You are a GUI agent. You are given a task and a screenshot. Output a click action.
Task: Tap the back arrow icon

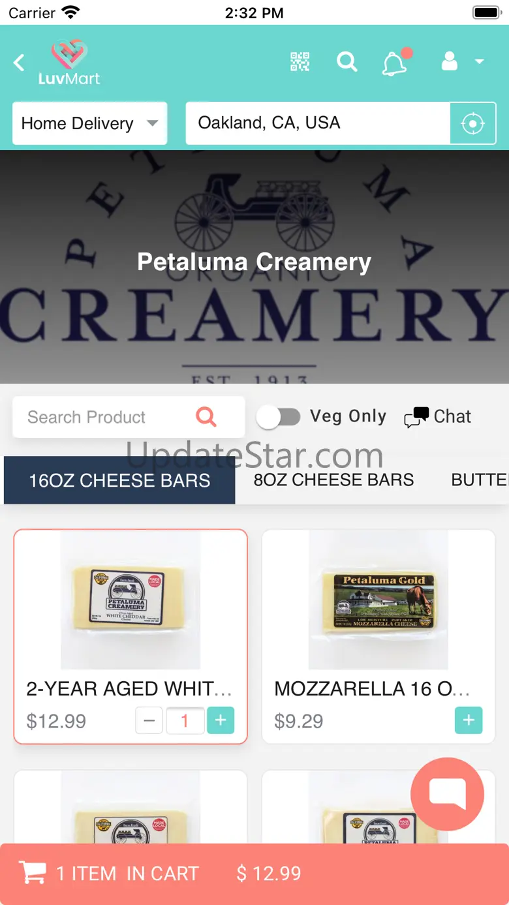pos(20,63)
